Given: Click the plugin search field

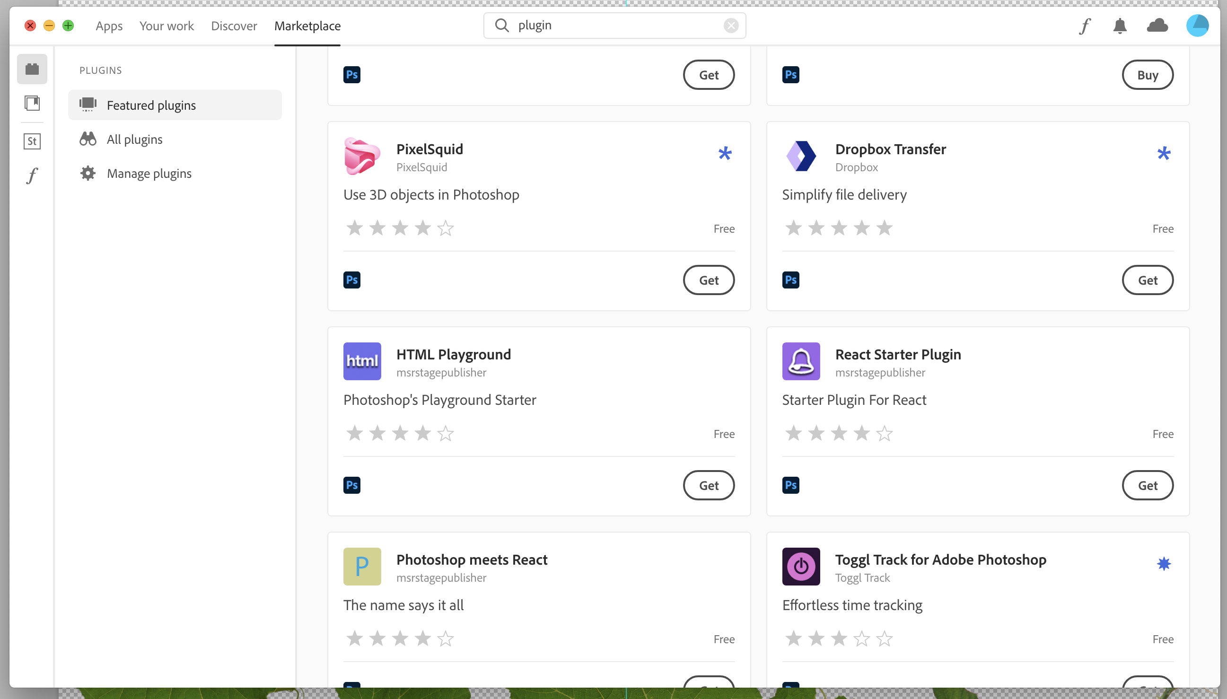Looking at the screenshot, I should click(614, 26).
